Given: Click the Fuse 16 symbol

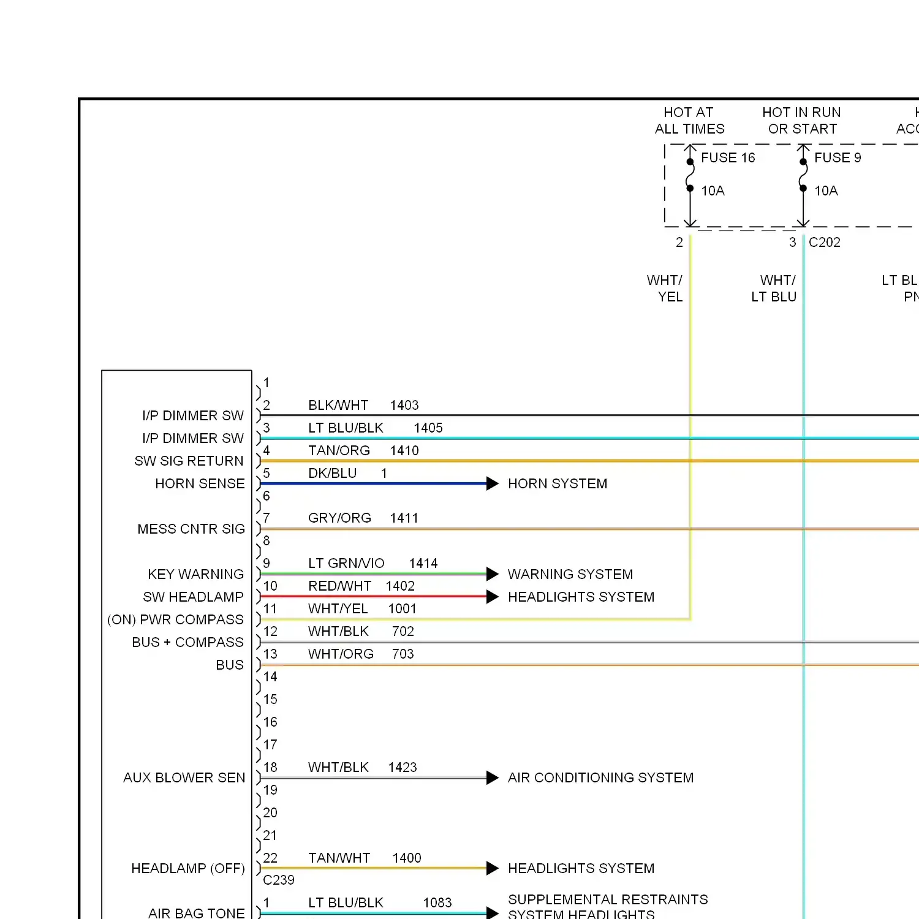Looking at the screenshot, I should (690, 175).
